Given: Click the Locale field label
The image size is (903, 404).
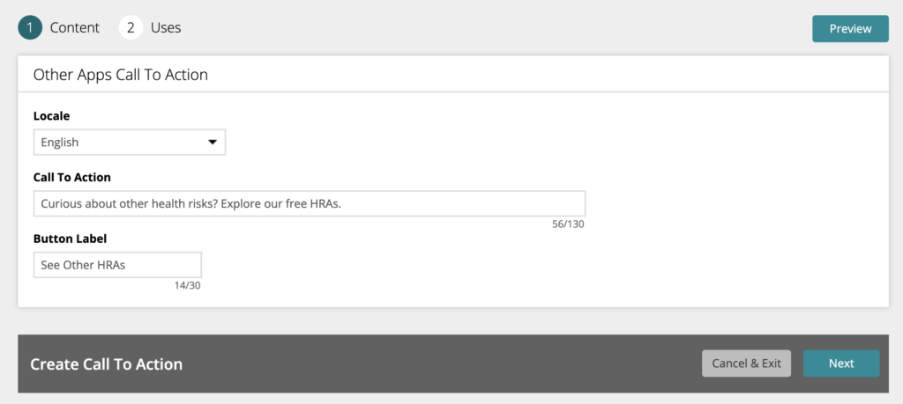Looking at the screenshot, I should 51,115.
